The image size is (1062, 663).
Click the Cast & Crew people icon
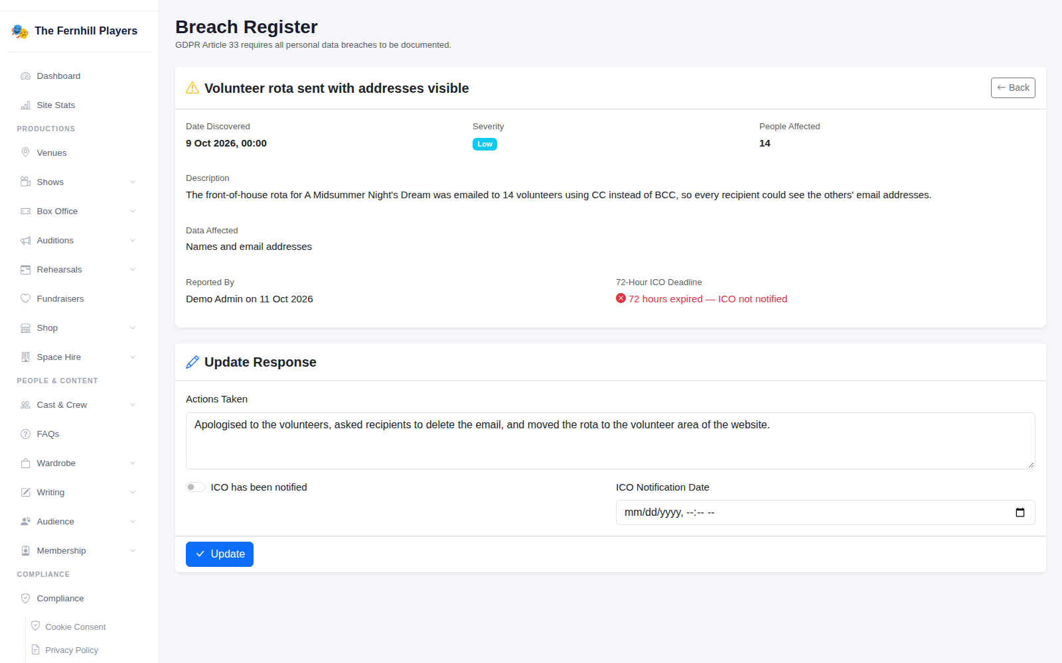[25, 404]
